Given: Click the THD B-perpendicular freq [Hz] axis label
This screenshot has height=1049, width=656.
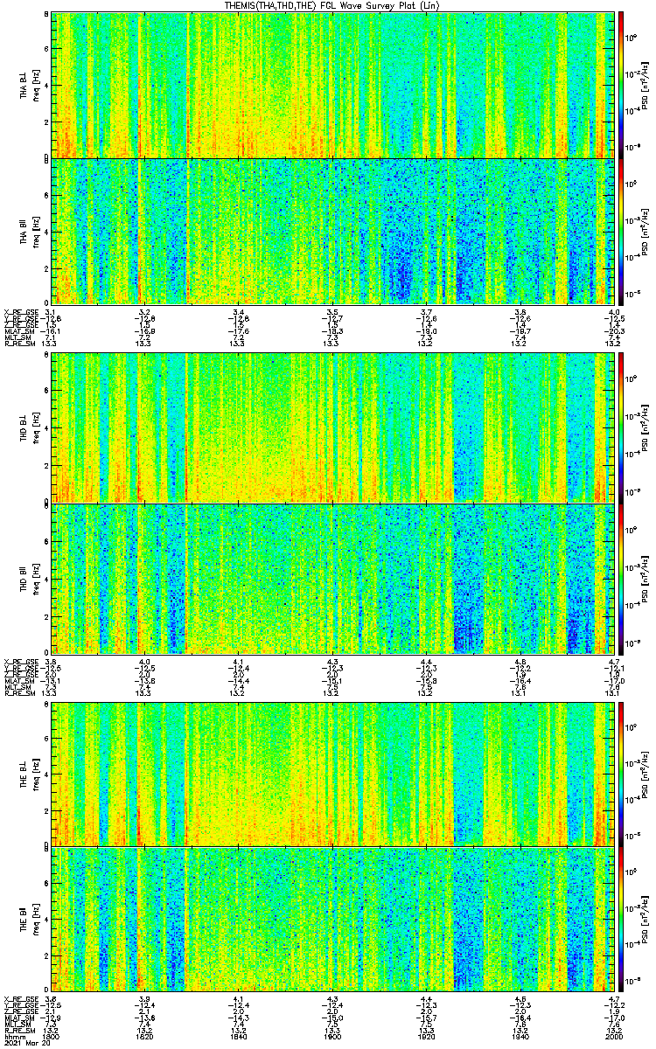Looking at the screenshot, I should [x=36, y=427].
